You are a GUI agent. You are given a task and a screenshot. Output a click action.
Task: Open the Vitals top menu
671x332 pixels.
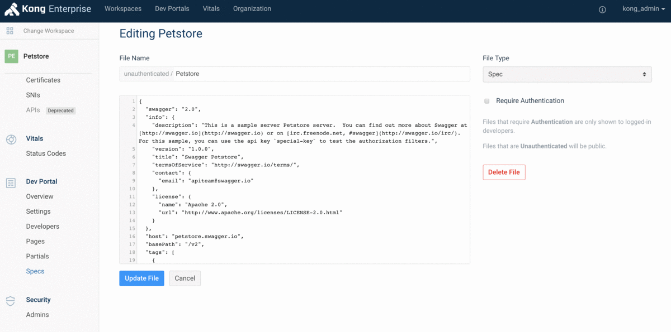[211, 9]
